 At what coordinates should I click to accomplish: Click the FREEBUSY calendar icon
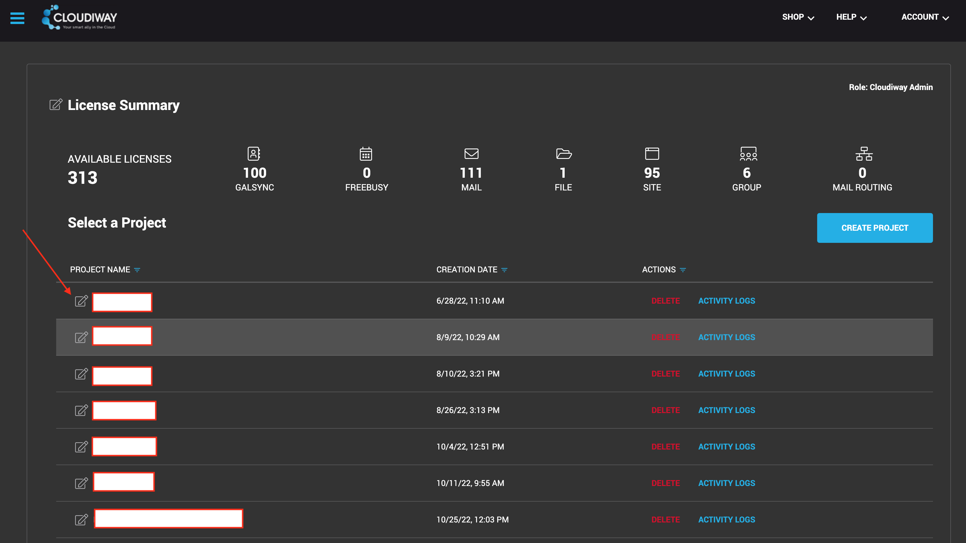click(x=366, y=154)
